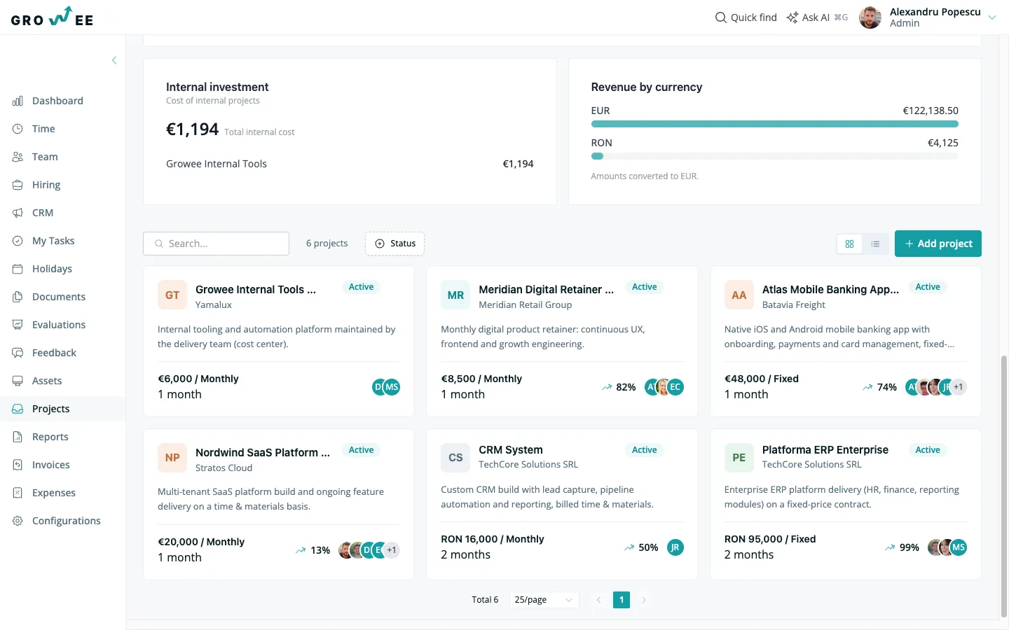
Task: Click the Team people icon in the sidebar
Action: pos(18,157)
